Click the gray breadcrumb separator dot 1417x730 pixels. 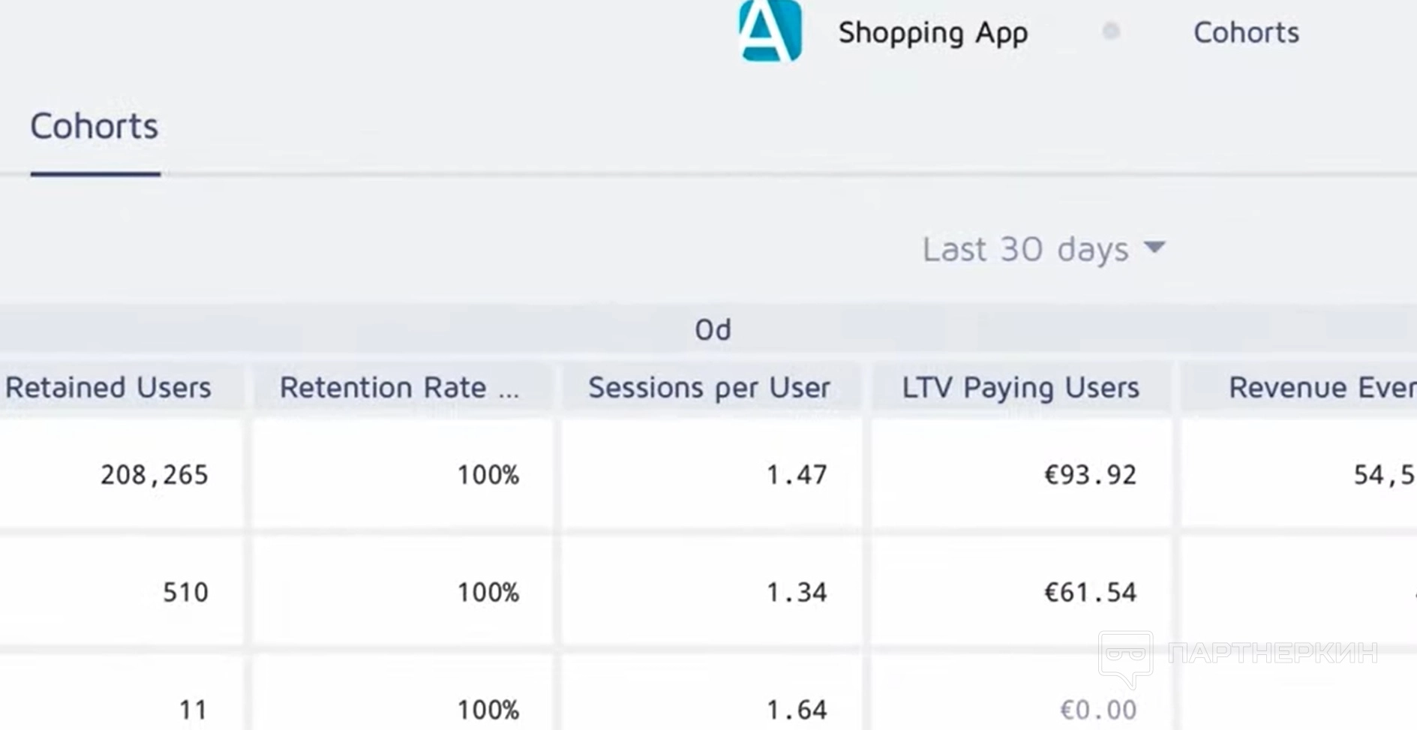pos(1111,32)
